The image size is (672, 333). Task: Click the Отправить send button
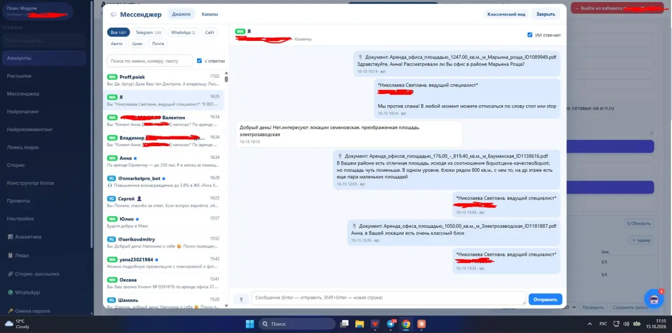545,299
